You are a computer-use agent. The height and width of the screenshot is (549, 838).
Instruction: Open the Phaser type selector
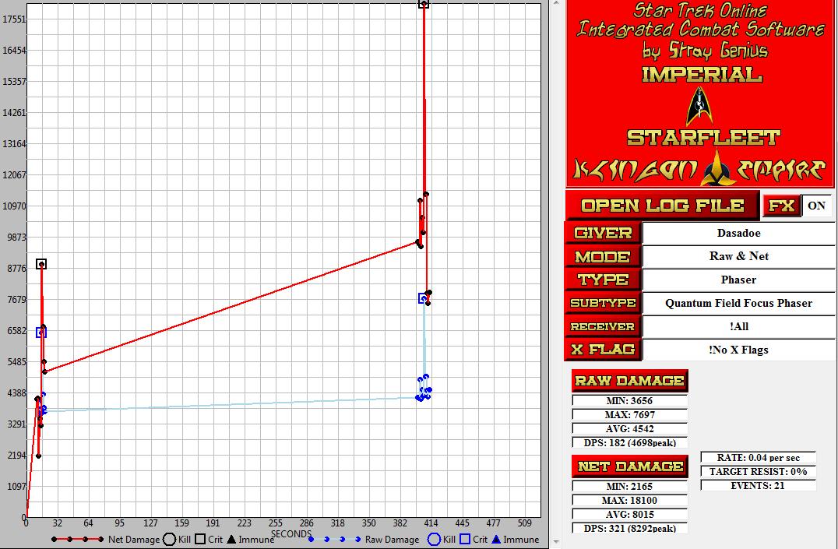(738, 280)
